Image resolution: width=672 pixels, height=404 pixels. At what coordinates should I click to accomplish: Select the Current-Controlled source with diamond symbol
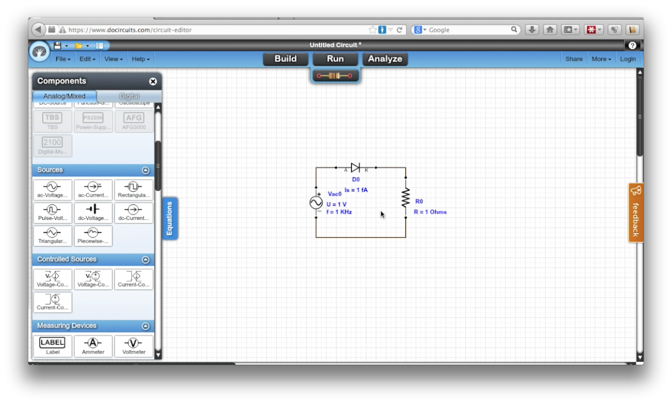pyautogui.click(x=134, y=279)
